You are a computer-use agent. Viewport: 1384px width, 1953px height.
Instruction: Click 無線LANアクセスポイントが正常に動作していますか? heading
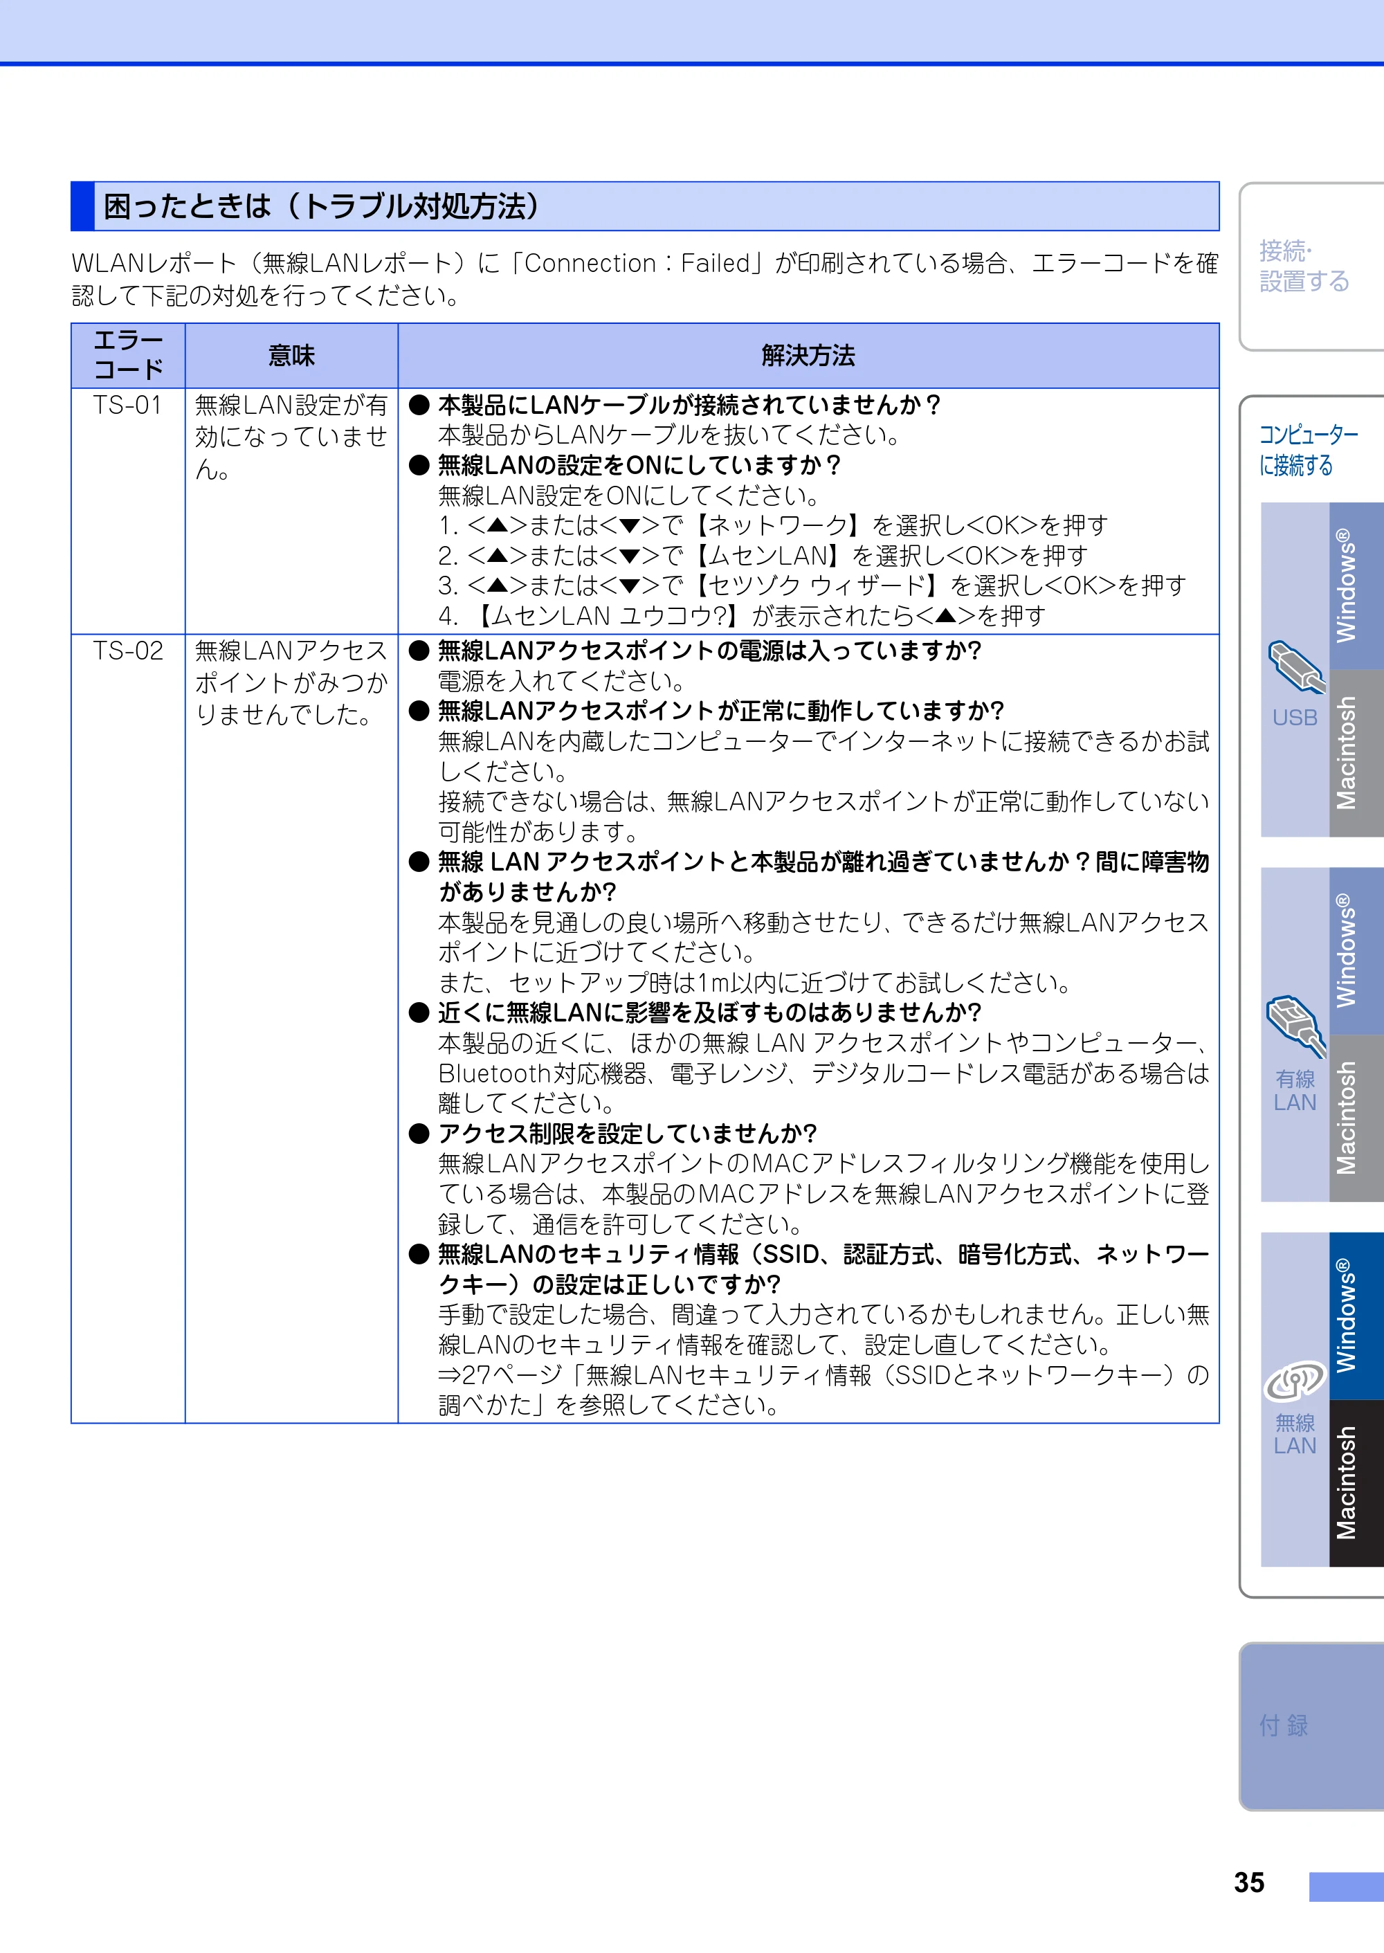(721, 711)
